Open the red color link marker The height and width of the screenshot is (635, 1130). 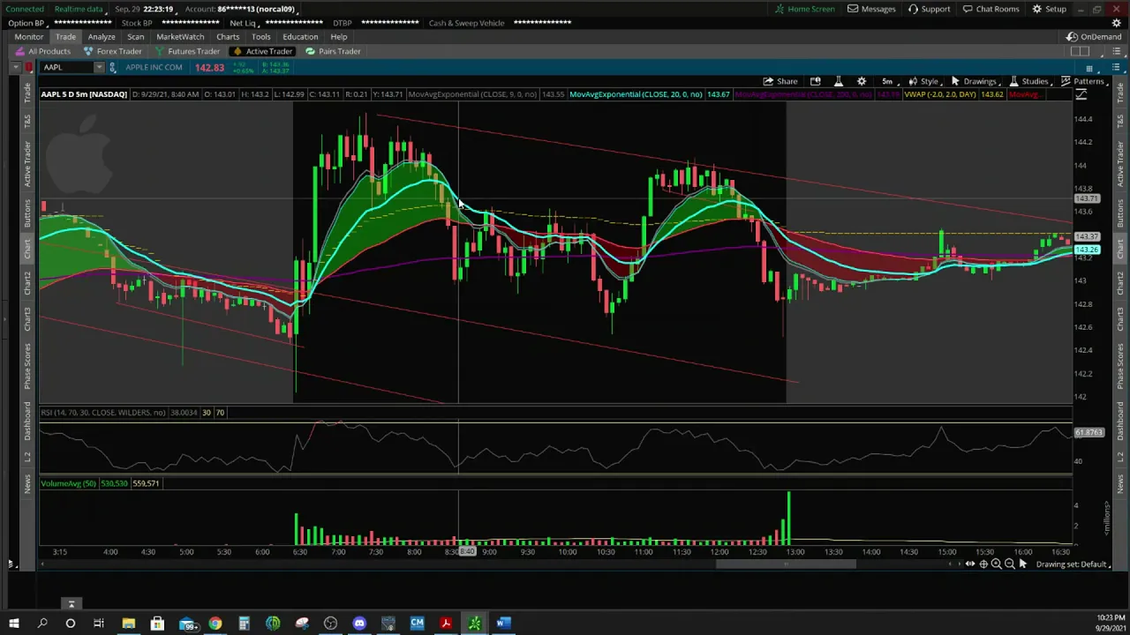coord(29,68)
